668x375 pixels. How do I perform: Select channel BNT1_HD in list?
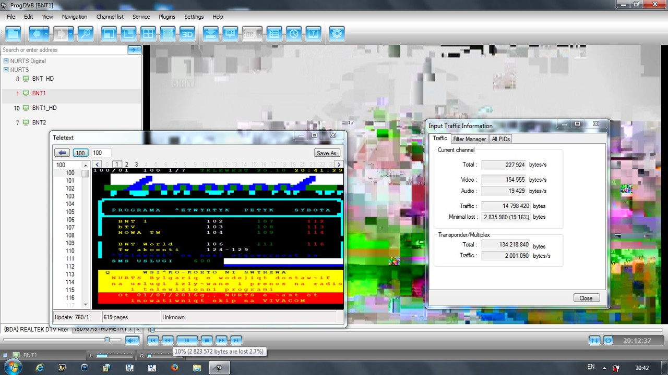[x=44, y=108]
